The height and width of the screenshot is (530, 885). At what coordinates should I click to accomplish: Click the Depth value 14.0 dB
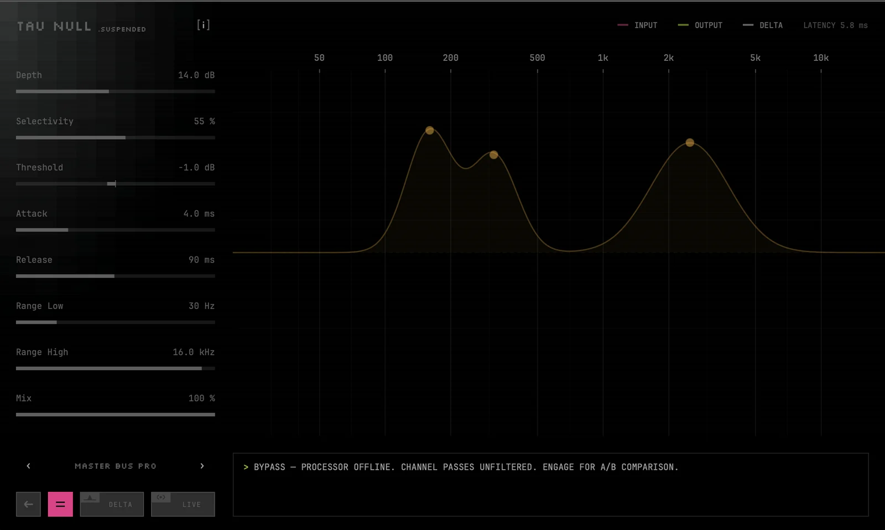(196, 75)
